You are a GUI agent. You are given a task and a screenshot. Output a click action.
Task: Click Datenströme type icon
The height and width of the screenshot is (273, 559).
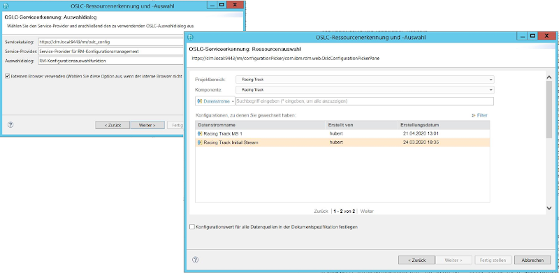(x=199, y=101)
